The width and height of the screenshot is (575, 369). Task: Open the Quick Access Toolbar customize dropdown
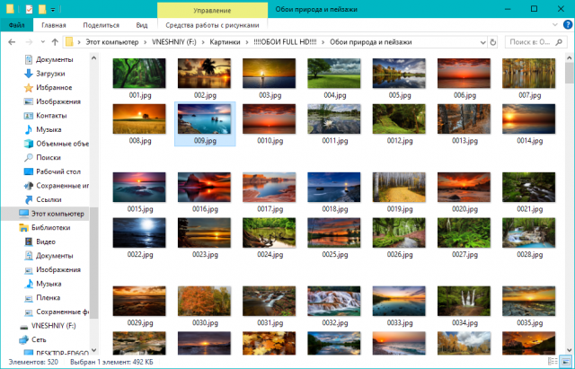(53, 10)
